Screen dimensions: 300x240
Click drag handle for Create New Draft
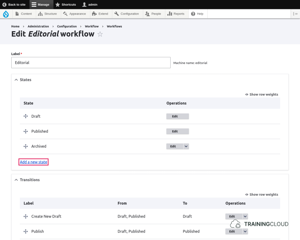[25, 216]
